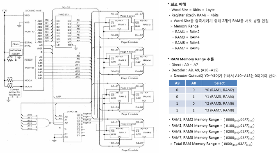Click the 'Page 2 module' caption

tap(130, 114)
